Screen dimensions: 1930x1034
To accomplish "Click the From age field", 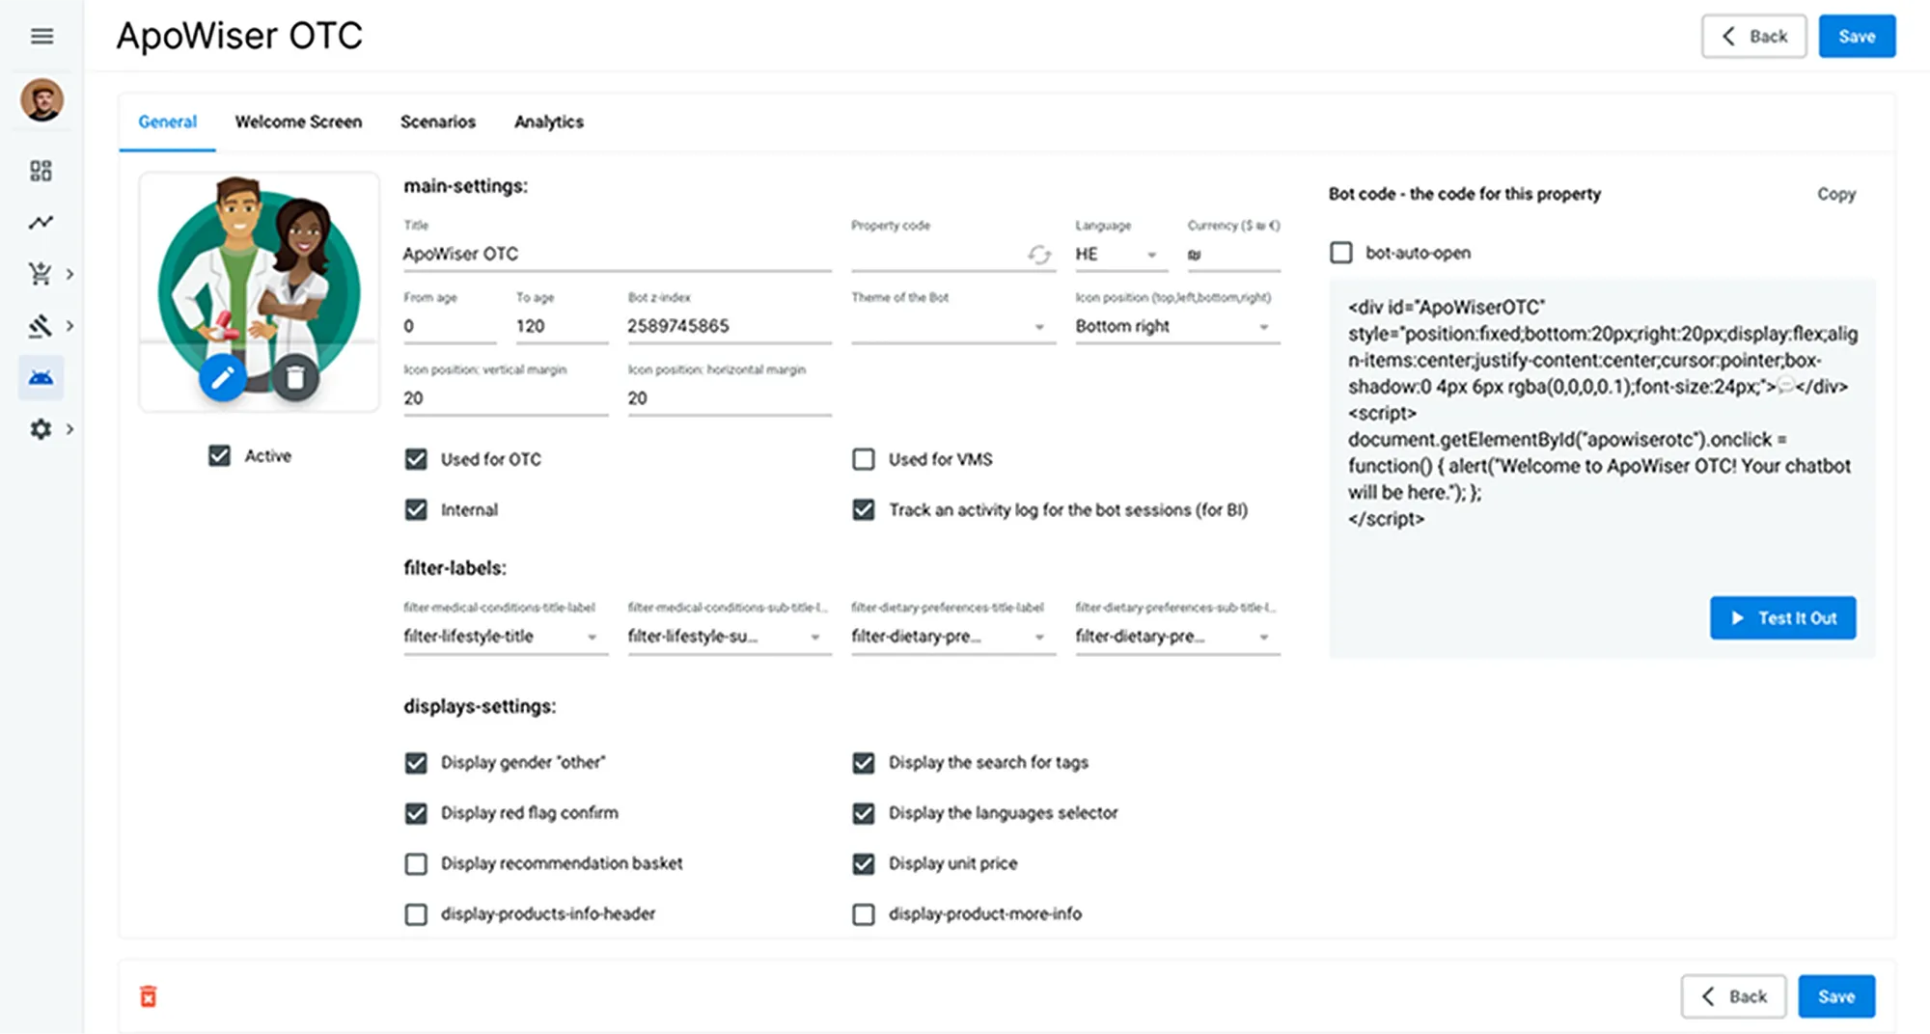I will tap(450, 326).
